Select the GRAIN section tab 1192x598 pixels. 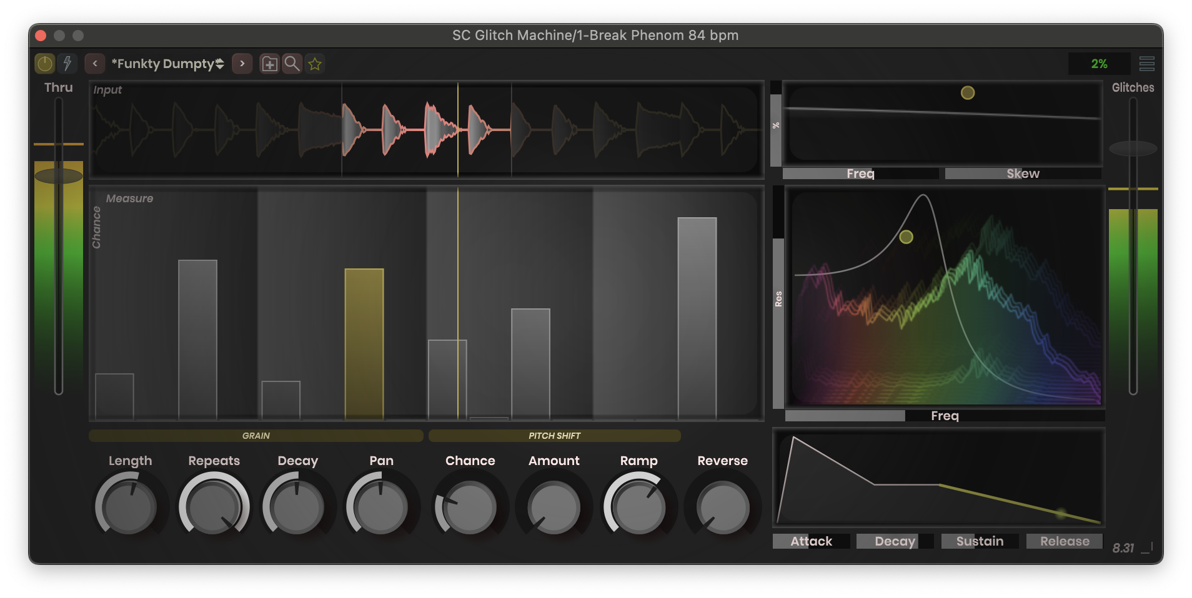click(x=256, y=436)
